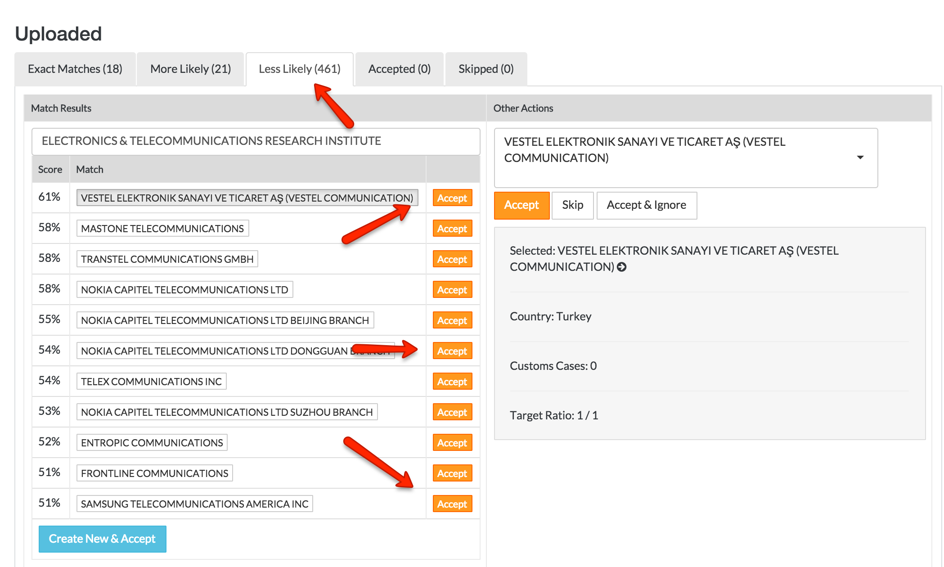Viewport: 944px width, 567px height.
Task: Switch to Exact Matches tab
Action: 75,69
